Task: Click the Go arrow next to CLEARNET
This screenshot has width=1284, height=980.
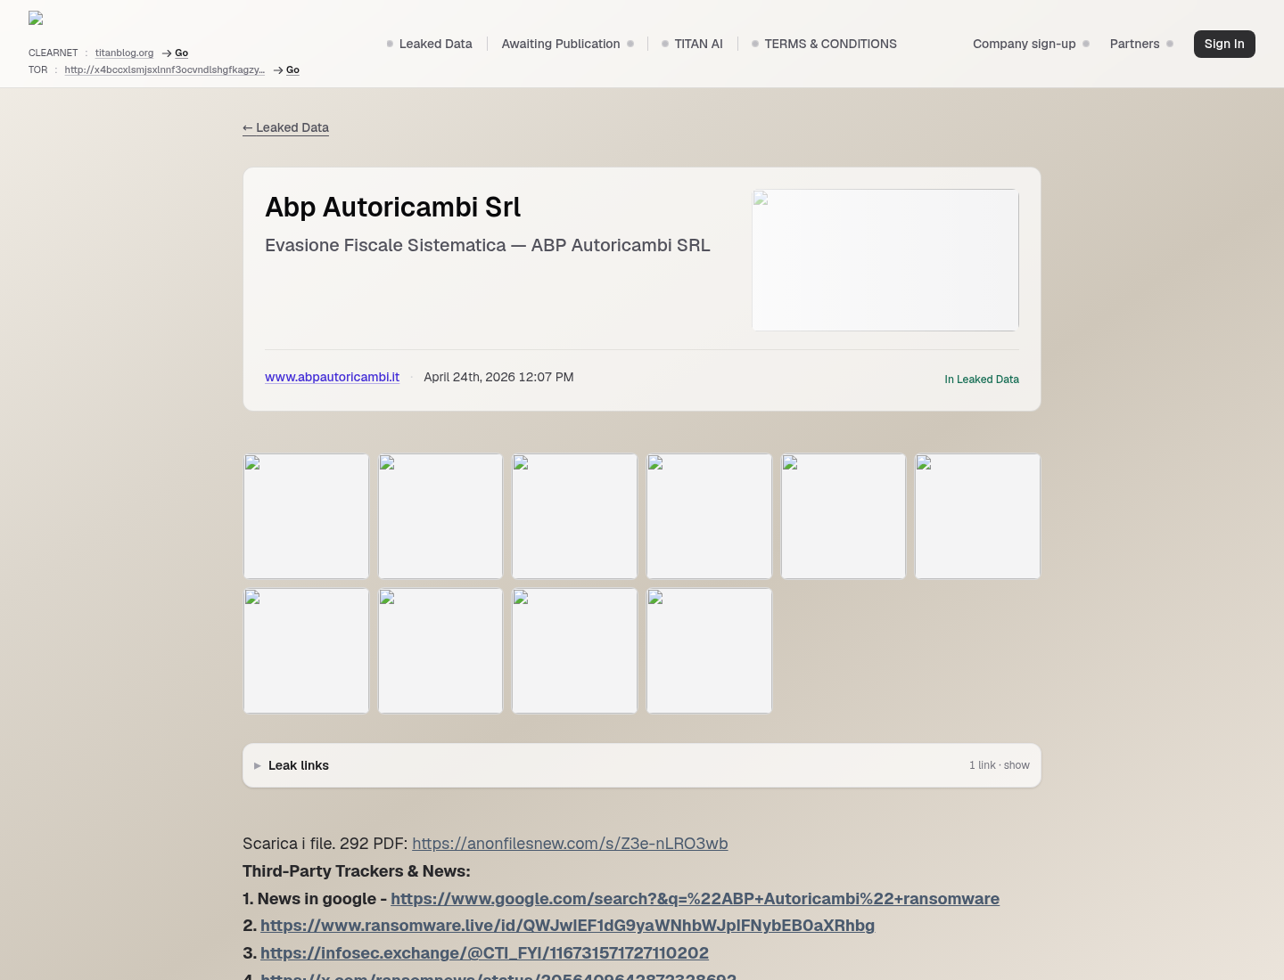Action: (x=176, y=53)
